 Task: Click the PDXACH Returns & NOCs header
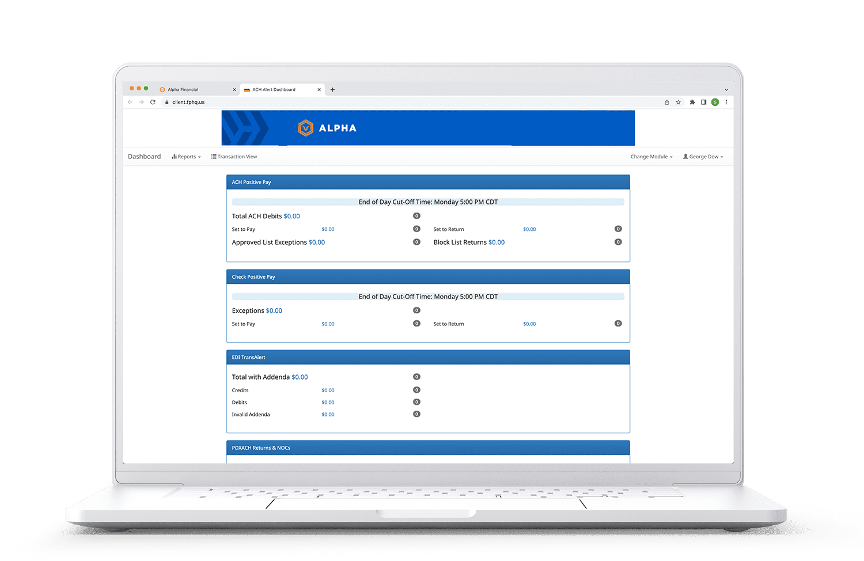click(x=428, y=448)
